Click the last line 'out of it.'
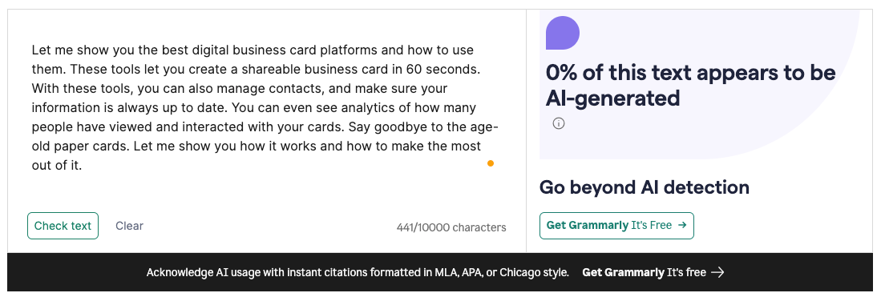The width and height of the screenshot is (881, 297). 57,166
